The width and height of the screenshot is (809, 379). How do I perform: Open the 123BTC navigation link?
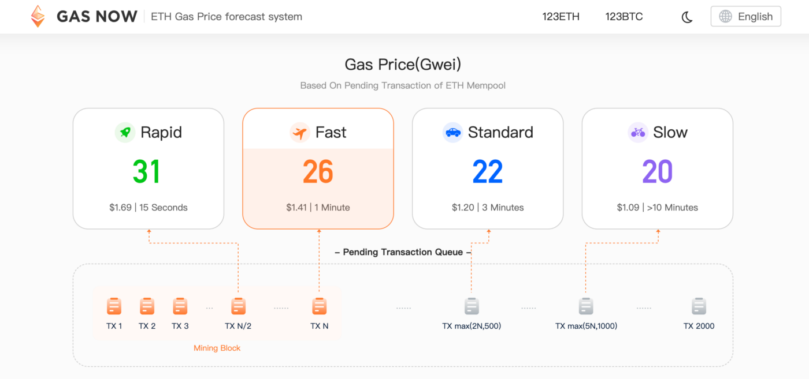click(624, 17)
